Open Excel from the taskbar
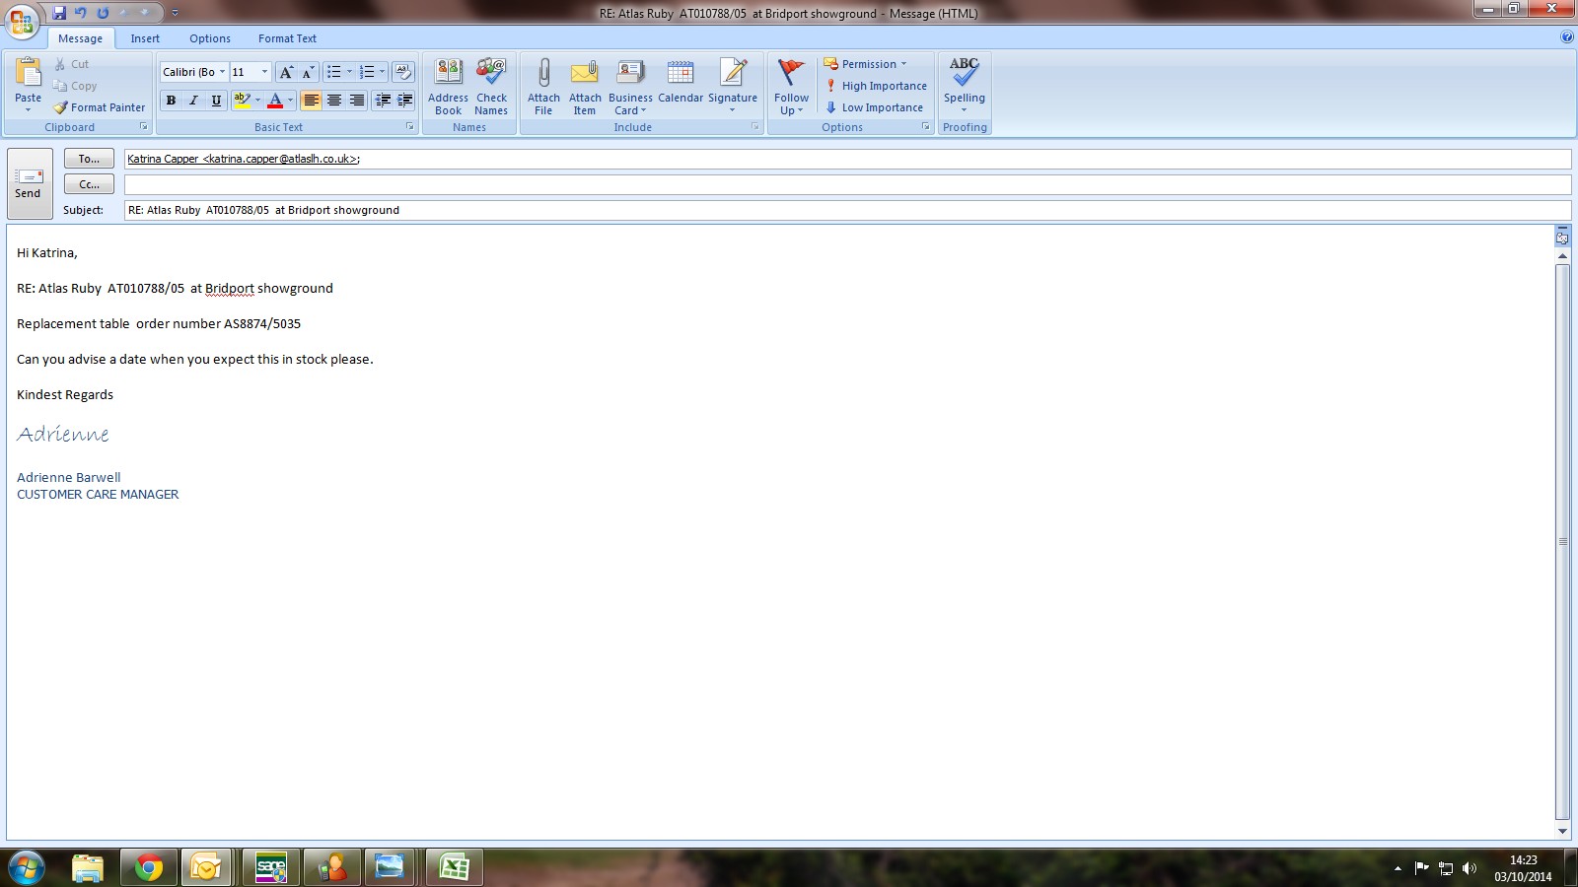1578x887 pixels. [x=455, y=867]
